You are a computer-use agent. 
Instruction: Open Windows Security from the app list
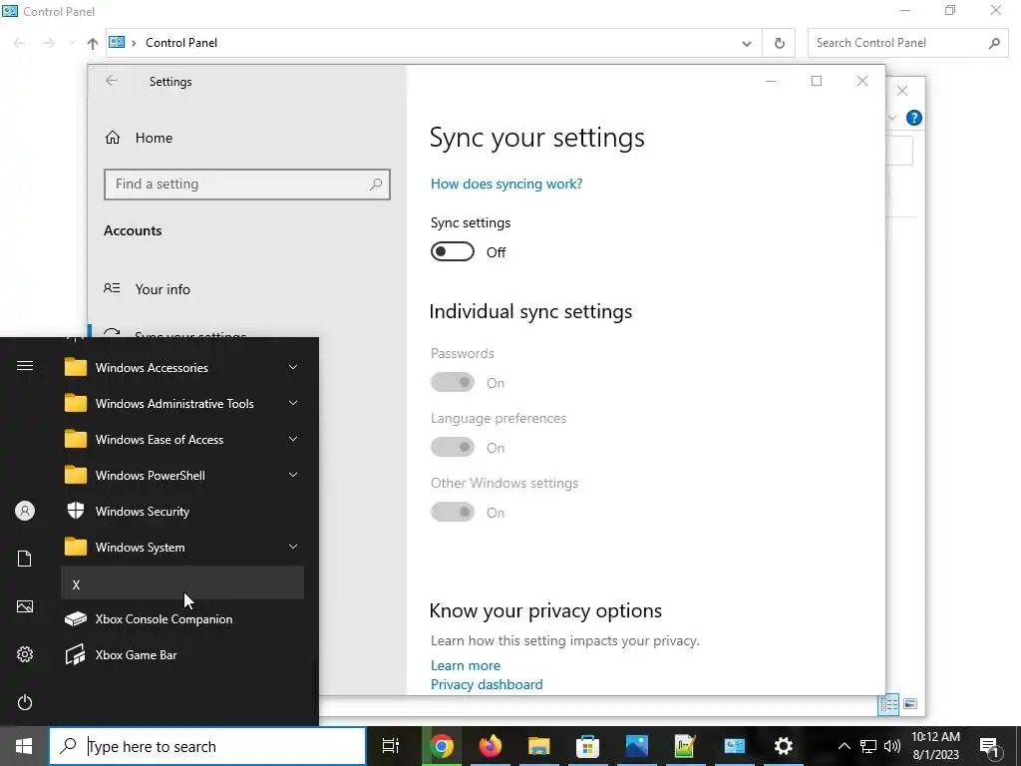point(182,512)
